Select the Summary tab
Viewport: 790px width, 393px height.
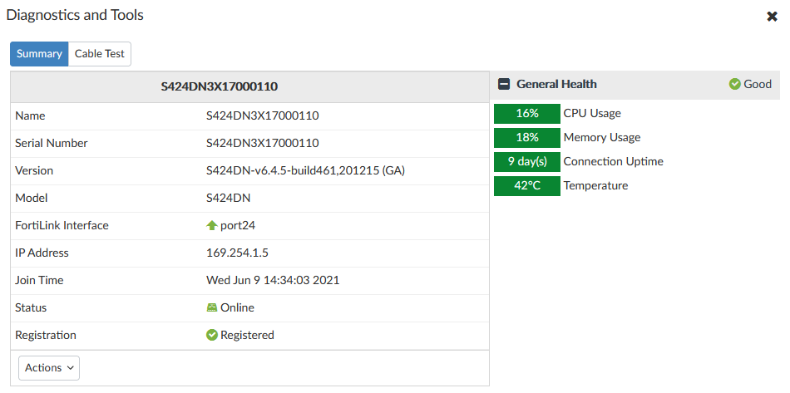click(39, 54)
